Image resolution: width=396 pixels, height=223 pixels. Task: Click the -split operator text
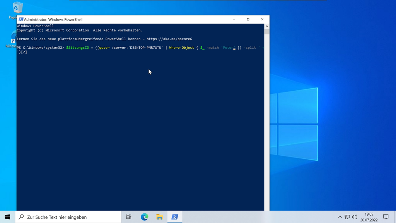250,48
